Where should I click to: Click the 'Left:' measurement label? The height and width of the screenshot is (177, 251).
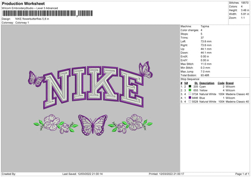183,41
